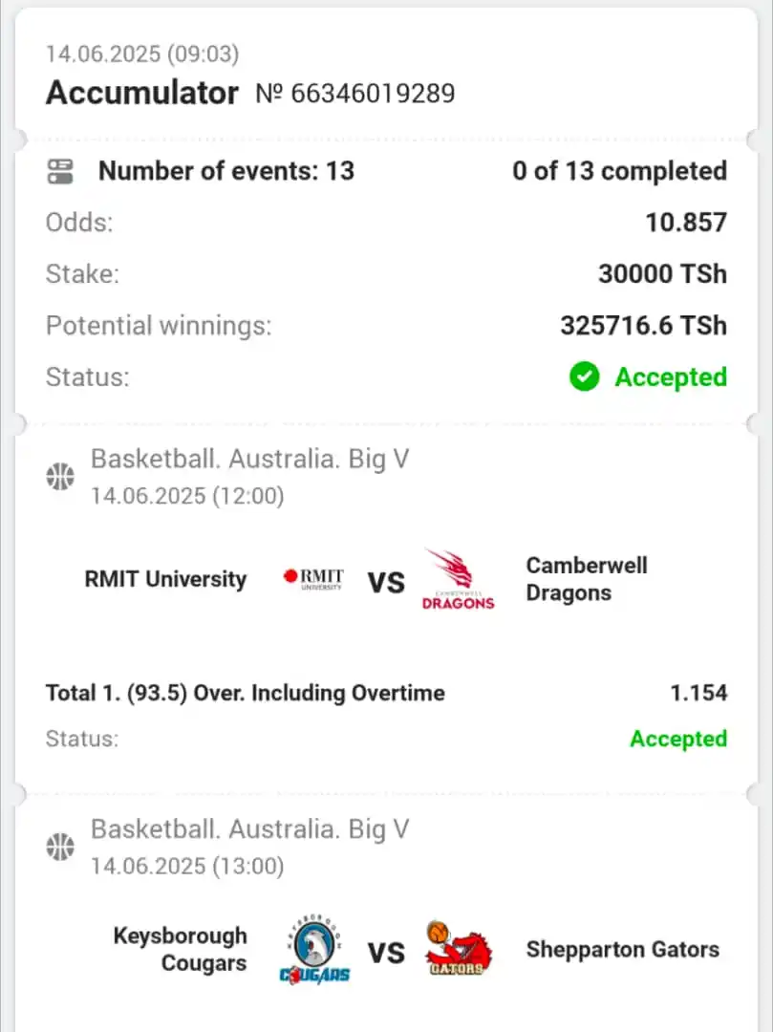Viewport: 773px width, 1032px height.
Task: Click the green Accepted checkmark icon
Action: [x=584, y=377]
